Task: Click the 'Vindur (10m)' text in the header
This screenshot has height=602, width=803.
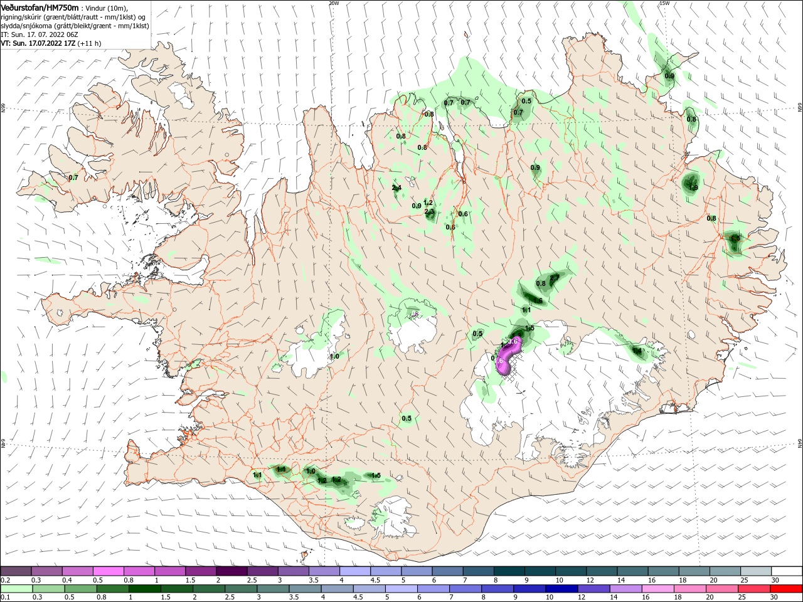Action: (105, 8)
